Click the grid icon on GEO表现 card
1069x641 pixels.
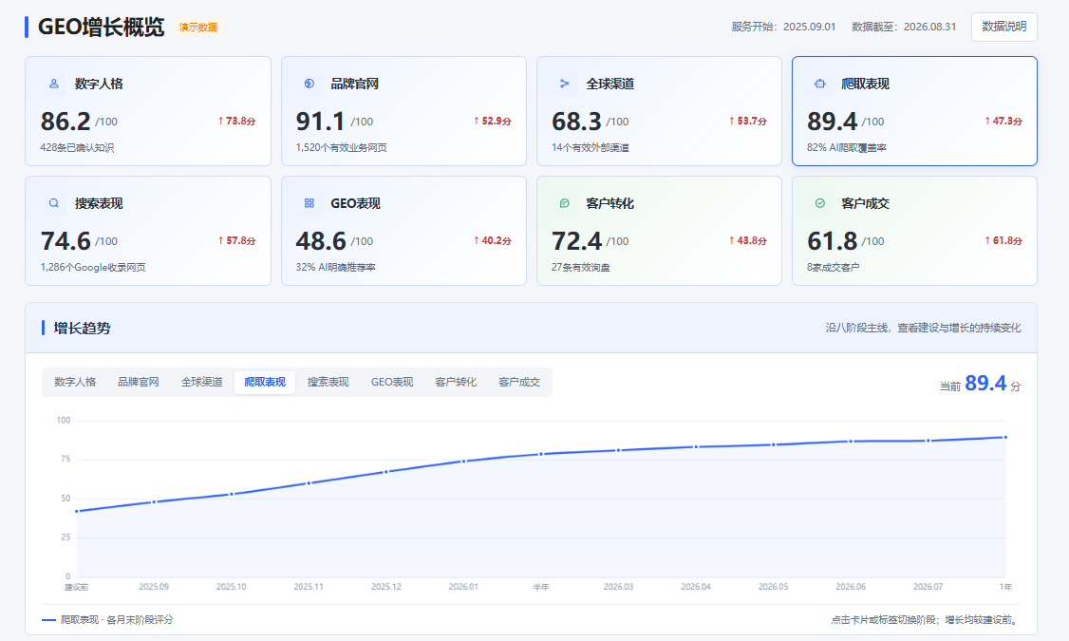309,203
